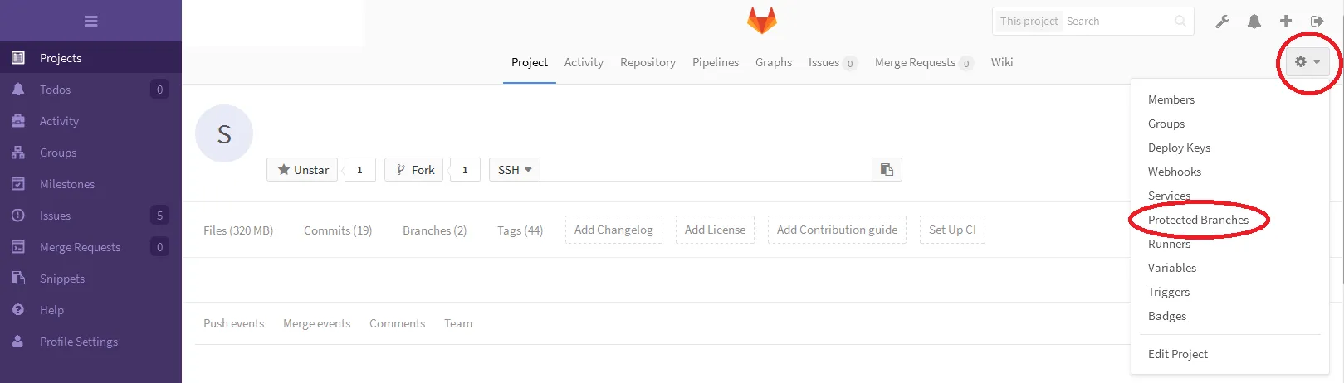1344x383 pixels.
Task: Click the sign out icon
Action: [1317, 22]
